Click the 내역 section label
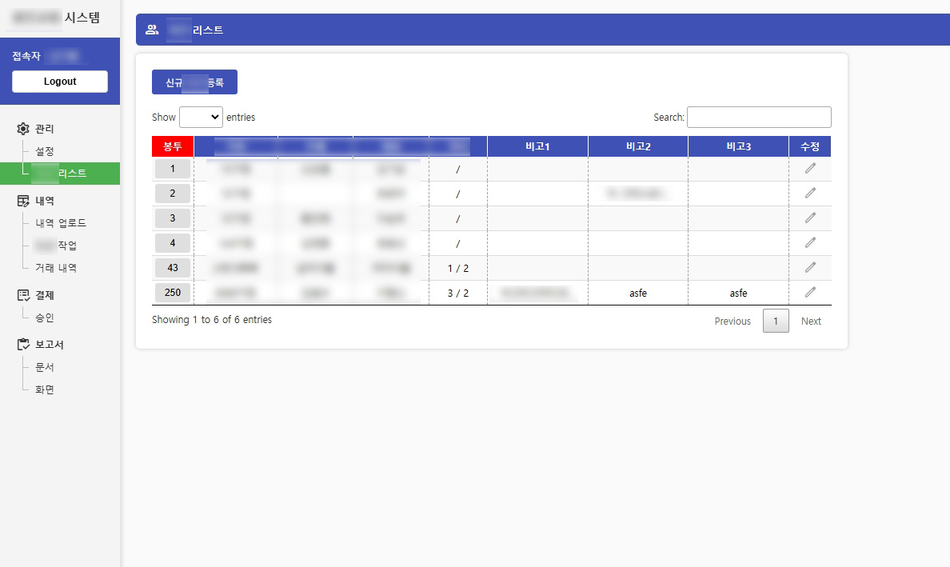The width and height of the screenshot is (950, 567). point(44,201)
